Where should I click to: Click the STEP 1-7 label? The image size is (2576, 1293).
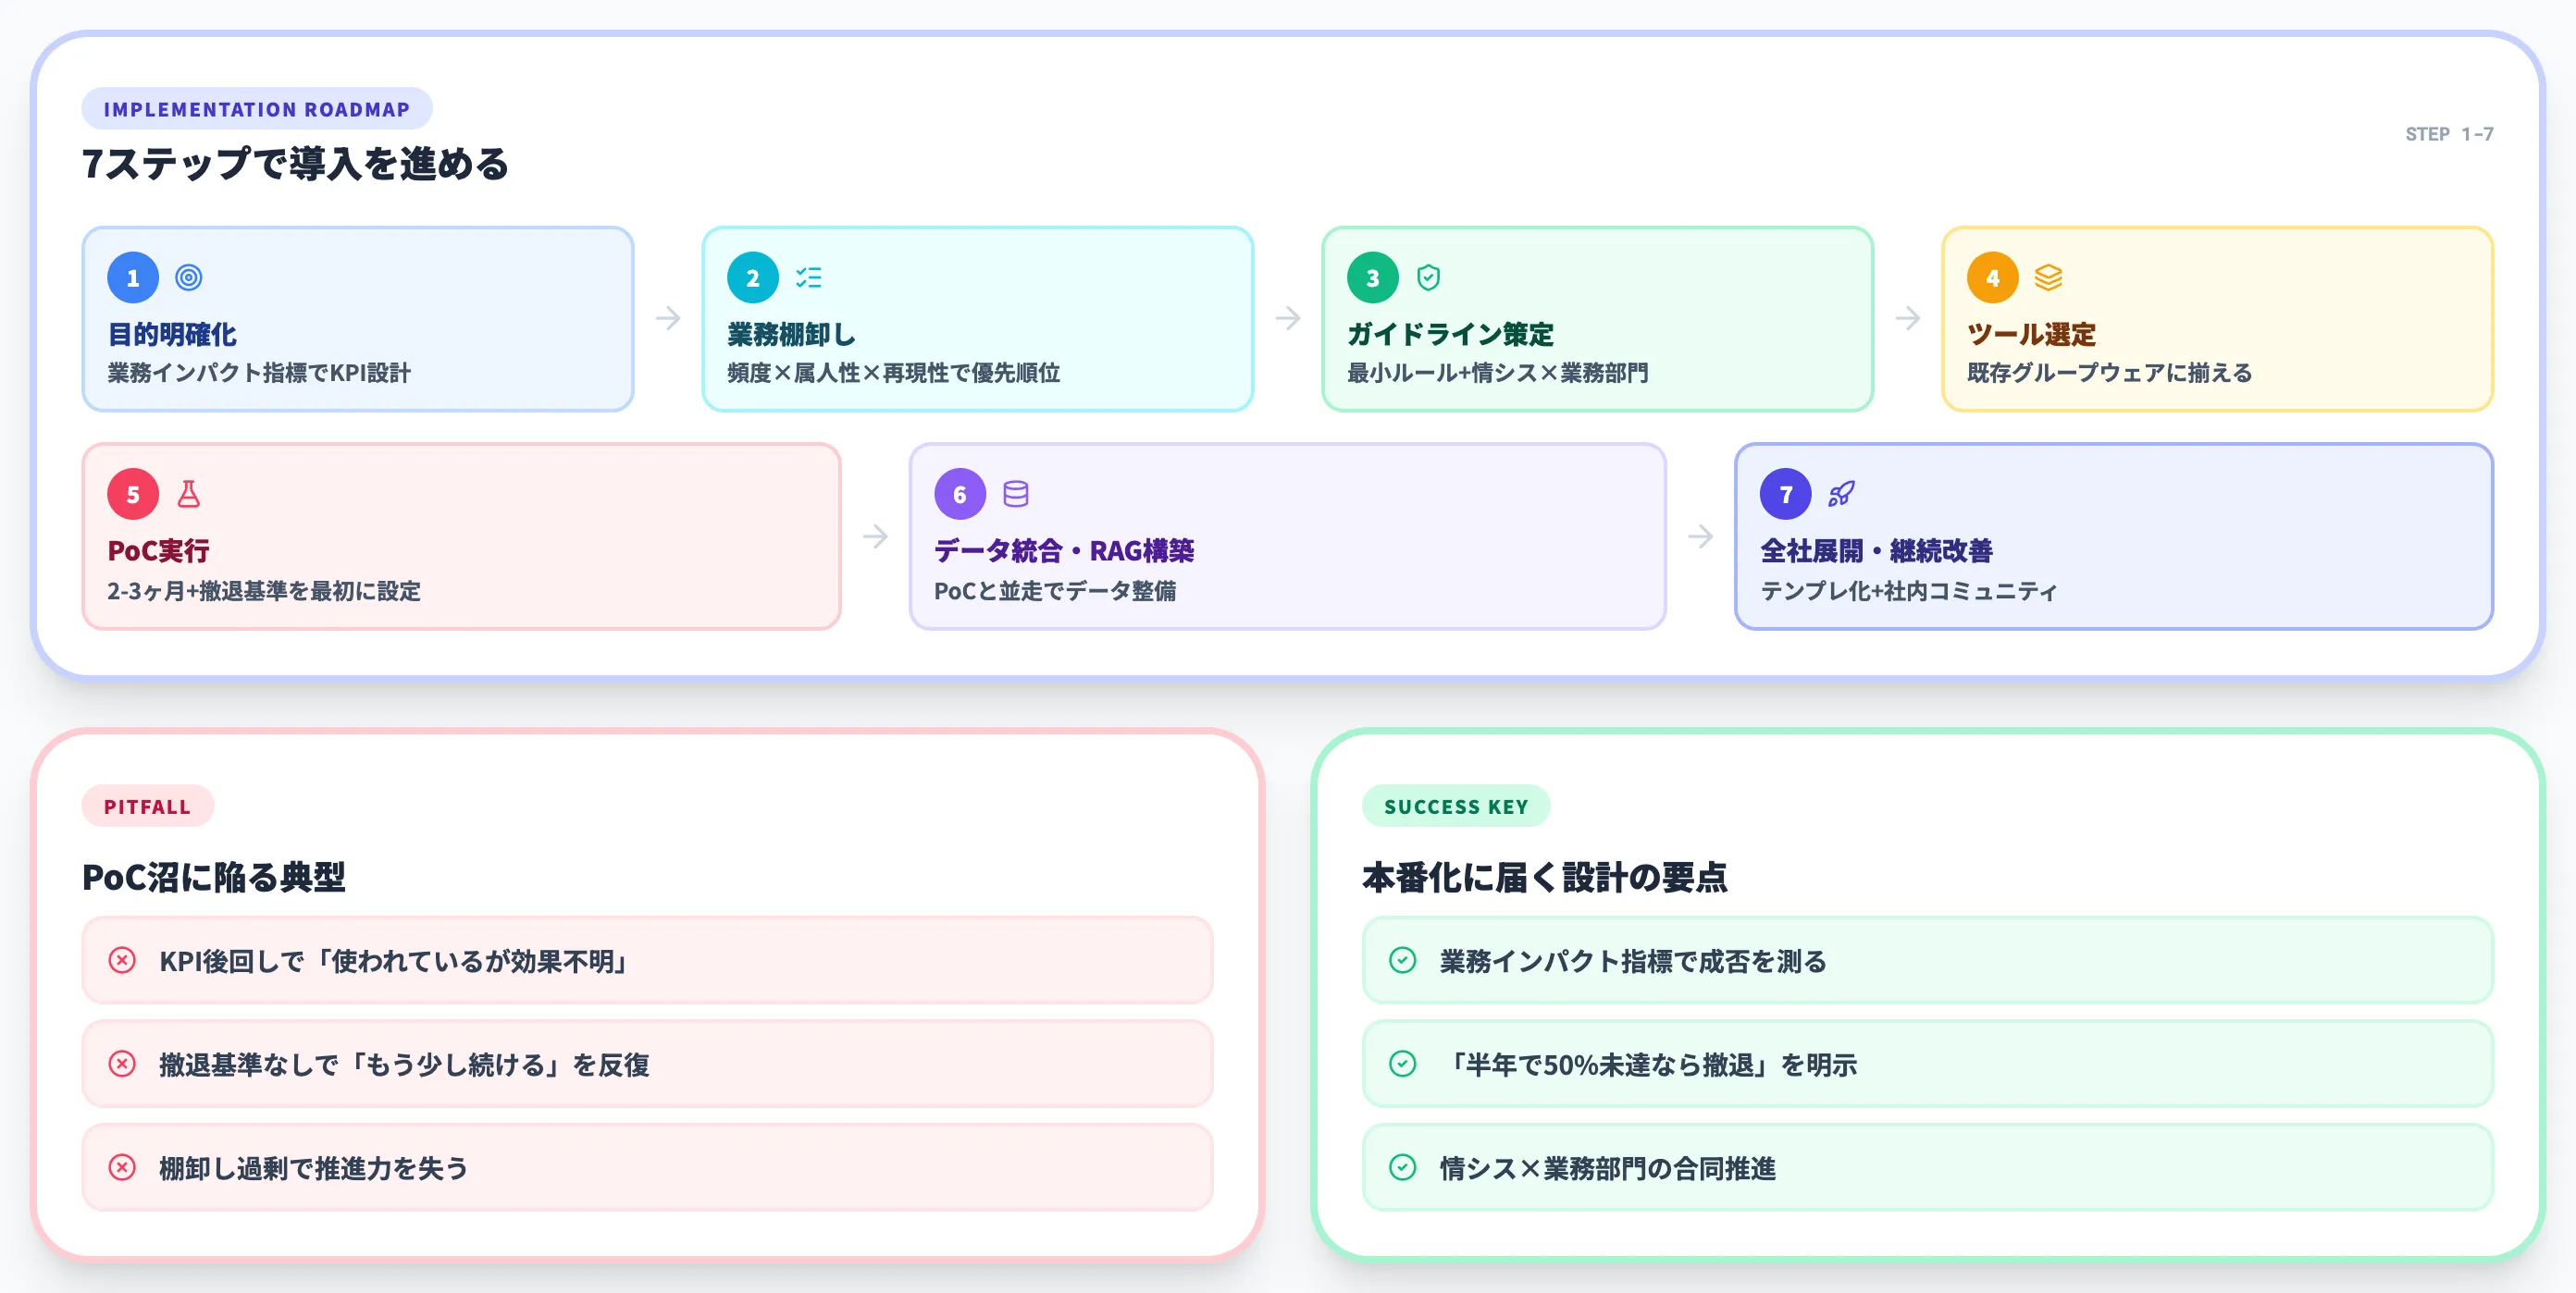2449,134
